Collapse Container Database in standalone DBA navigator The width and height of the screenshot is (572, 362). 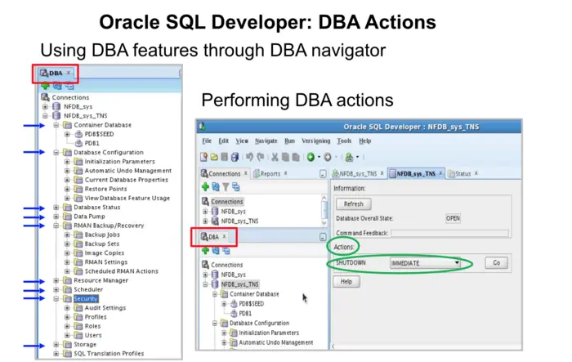tap(56, 125)
